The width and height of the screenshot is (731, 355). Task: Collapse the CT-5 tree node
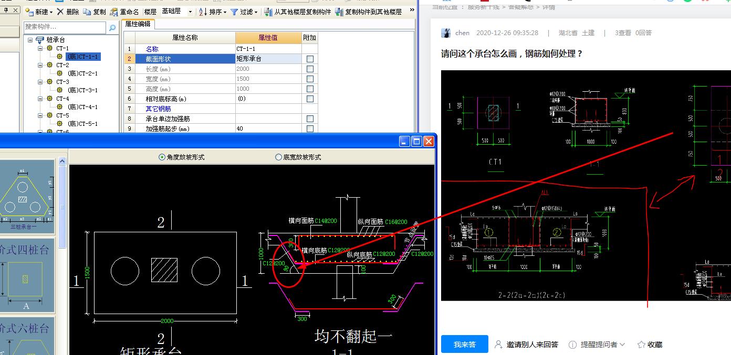(x=40, y=115)
